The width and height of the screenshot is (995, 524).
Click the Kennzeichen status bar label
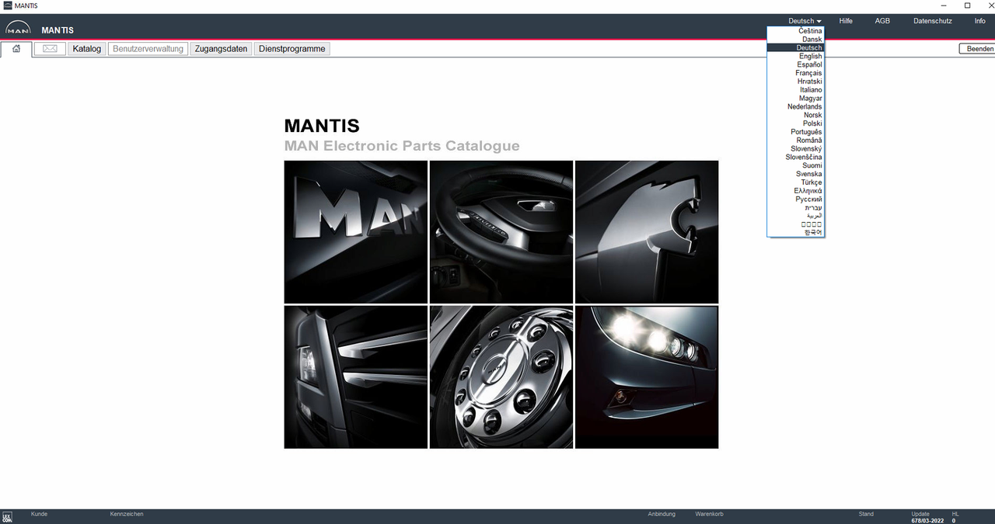(127, 514)
